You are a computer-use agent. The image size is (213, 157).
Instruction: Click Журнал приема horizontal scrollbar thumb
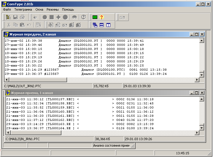36,133
